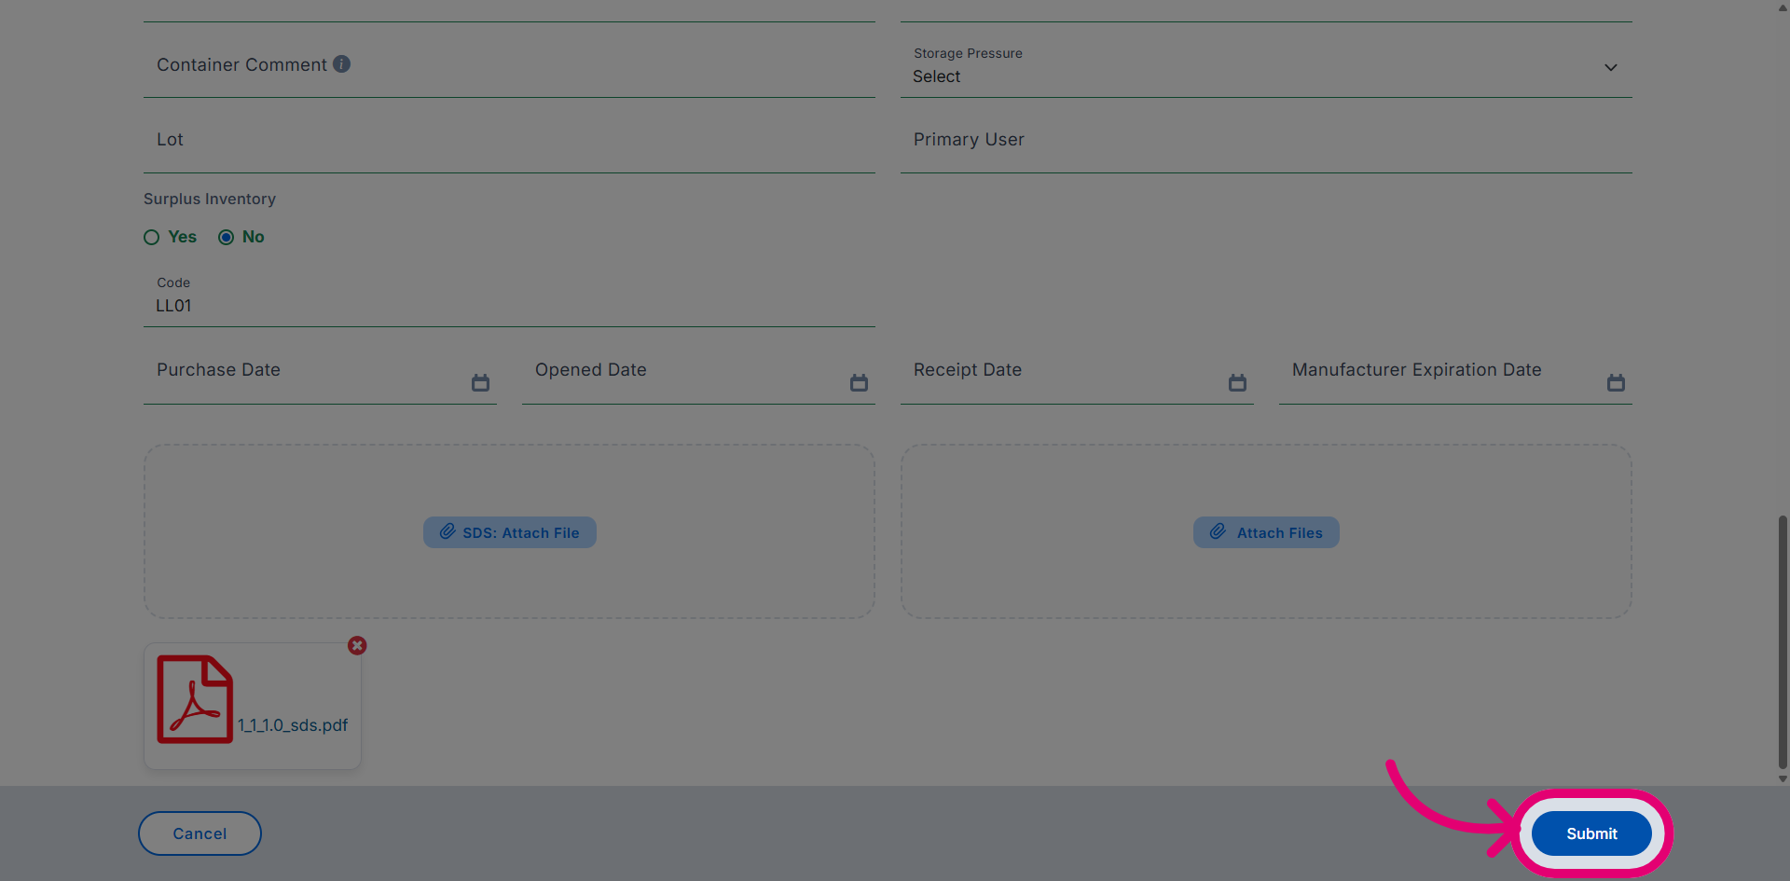Open the Receipt Date calendar picker

(1237, 383)
